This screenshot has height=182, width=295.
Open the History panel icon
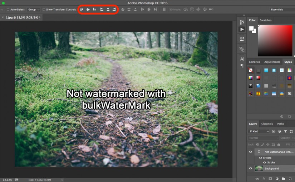[242, 22]
